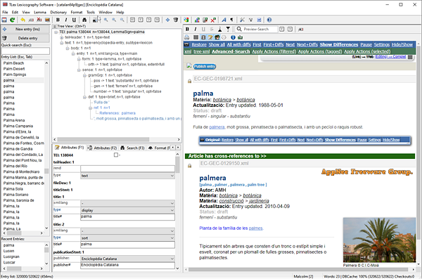The image size is (422, 279).
Task: Toggle Underline in the main toolbar
Action: pyautogui.click(x=74, y=20)
